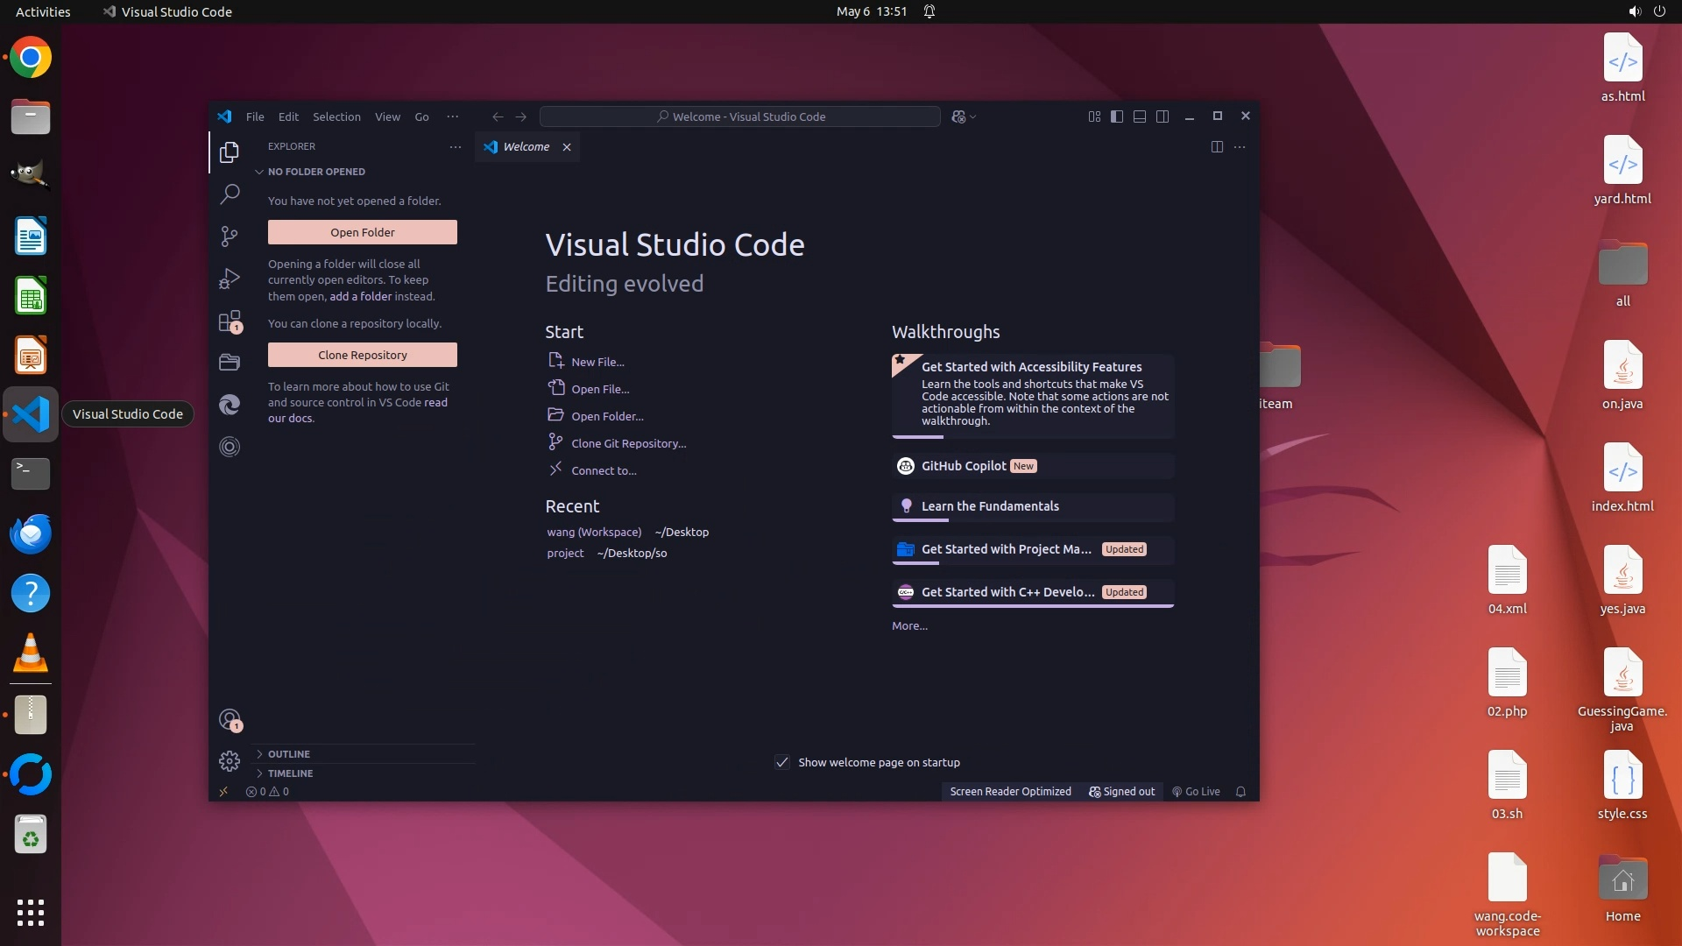This screenshot has width=1682, height=946.
Task: Click the Accounts icon in activity bar
Action: click(230, 720)
